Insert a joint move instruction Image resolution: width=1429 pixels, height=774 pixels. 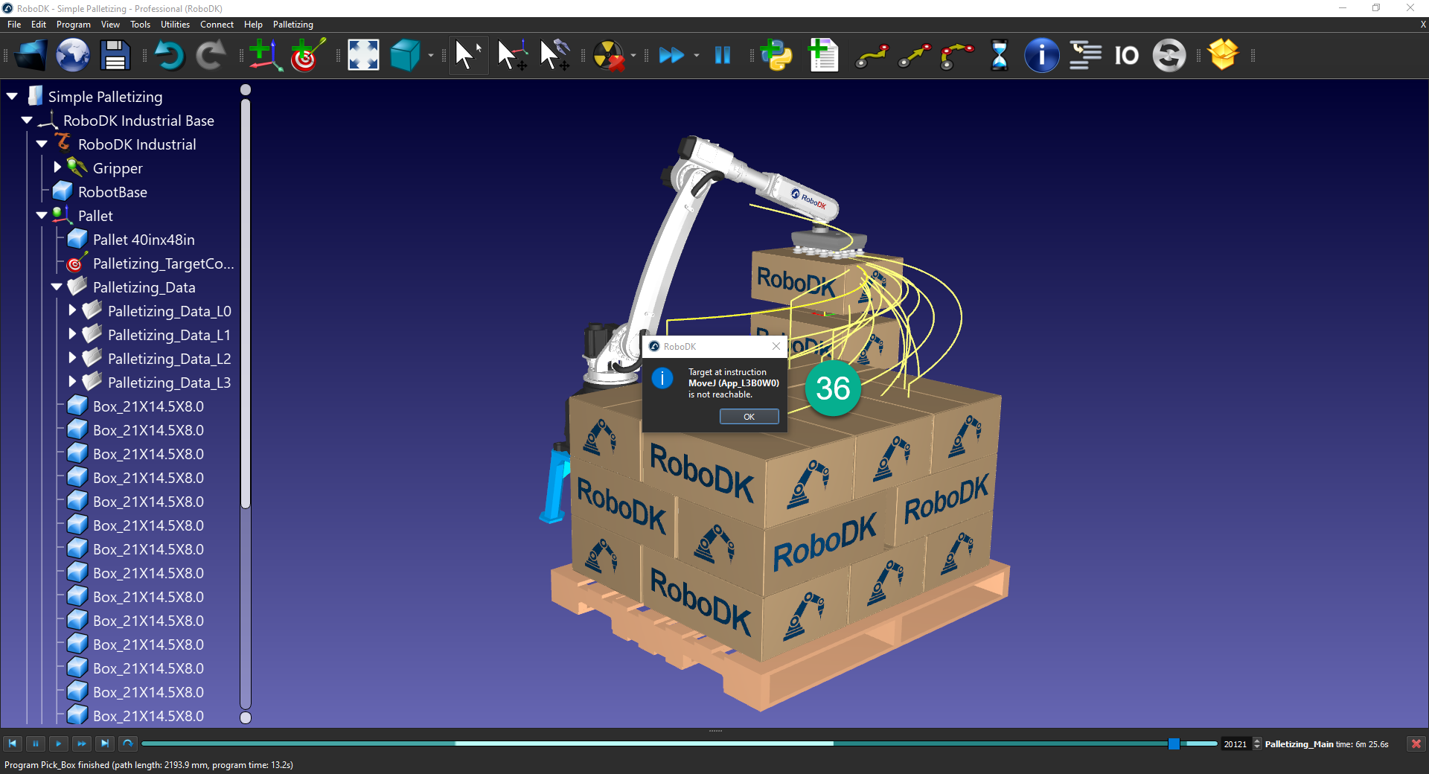872,55
